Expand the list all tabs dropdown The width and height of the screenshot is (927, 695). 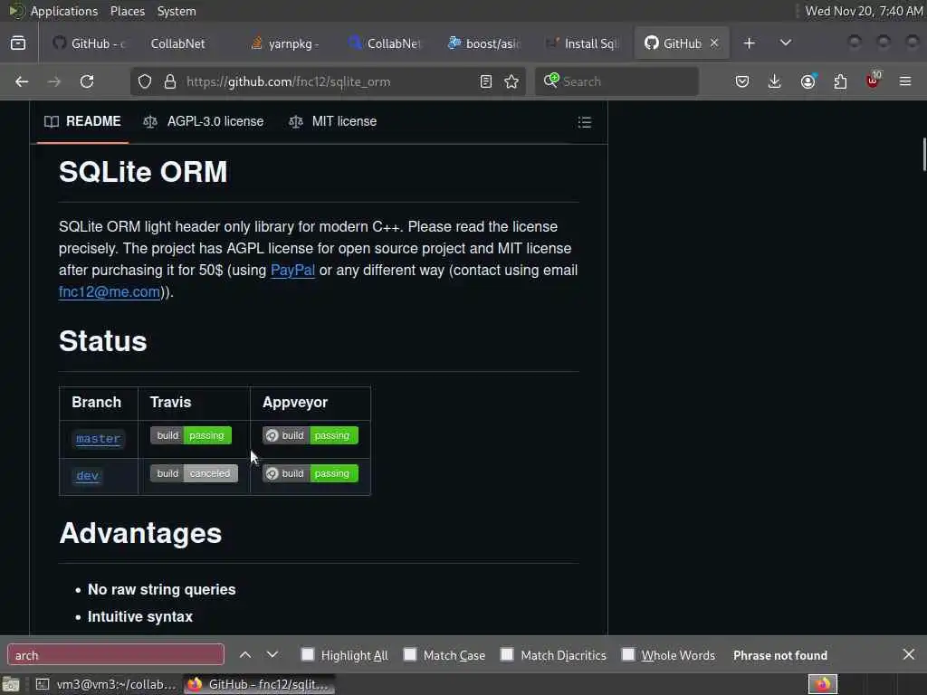786,43
